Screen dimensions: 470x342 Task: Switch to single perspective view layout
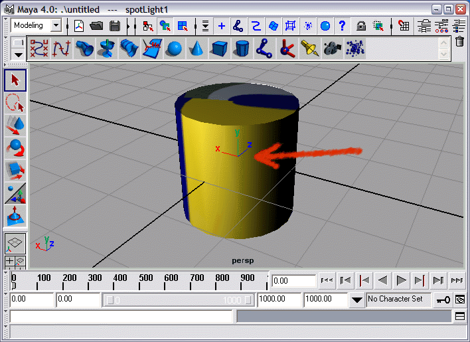point(15,243)
